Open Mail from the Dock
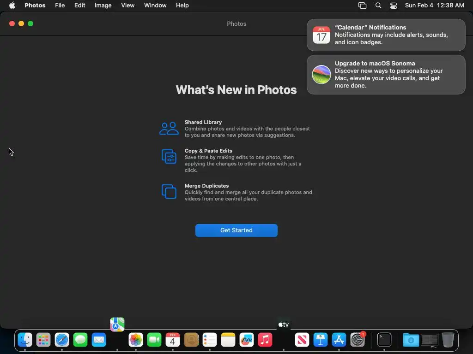The height and width of the screenshot is (354, 473). coord(99,340)
